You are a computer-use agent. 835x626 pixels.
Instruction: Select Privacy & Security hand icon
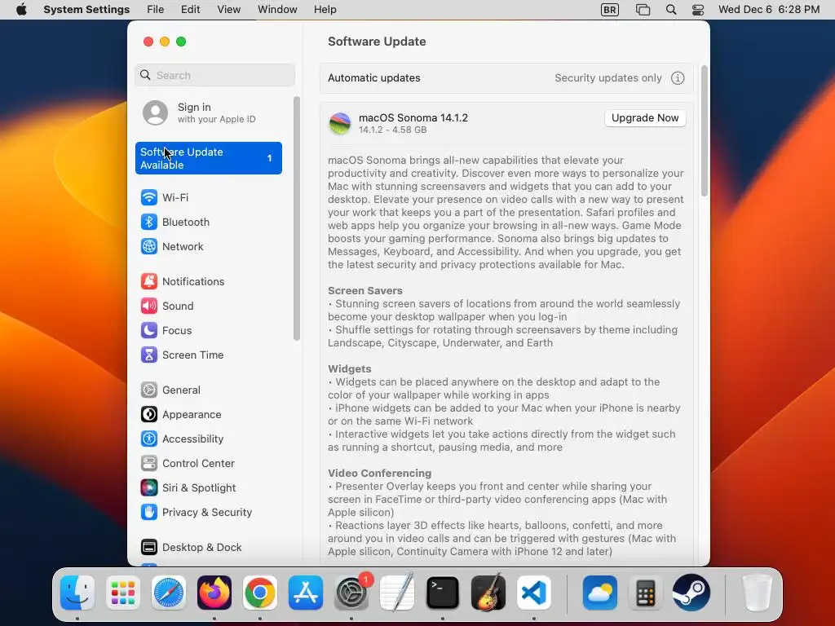[148, 513]
